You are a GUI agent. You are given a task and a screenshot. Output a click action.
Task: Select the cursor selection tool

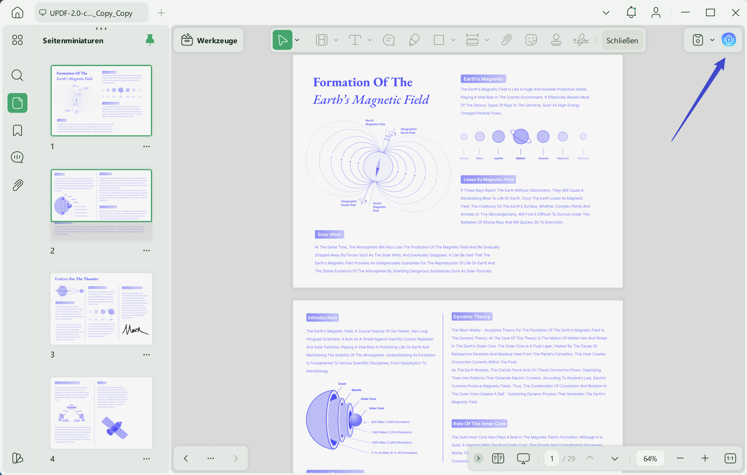[x=283, y=40]
